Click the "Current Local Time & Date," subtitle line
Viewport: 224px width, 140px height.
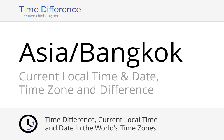pyautogui.click(x=89, y=76)
